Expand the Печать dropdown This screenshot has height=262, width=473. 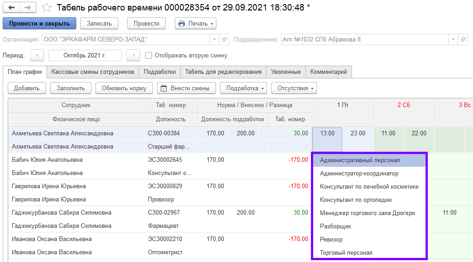195,23
